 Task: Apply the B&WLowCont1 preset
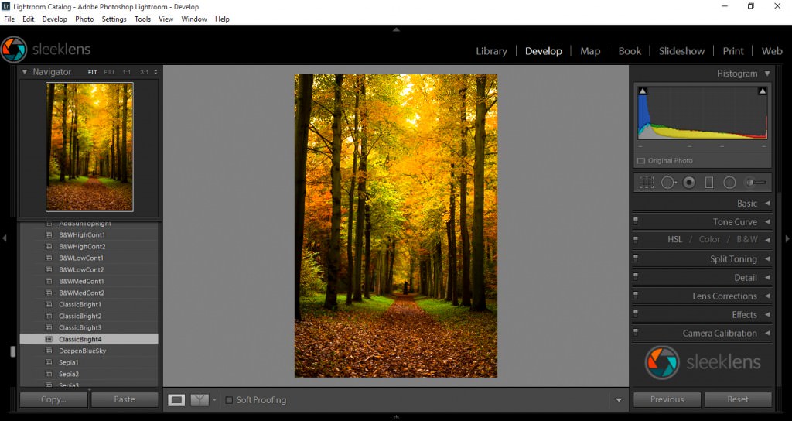80,258
